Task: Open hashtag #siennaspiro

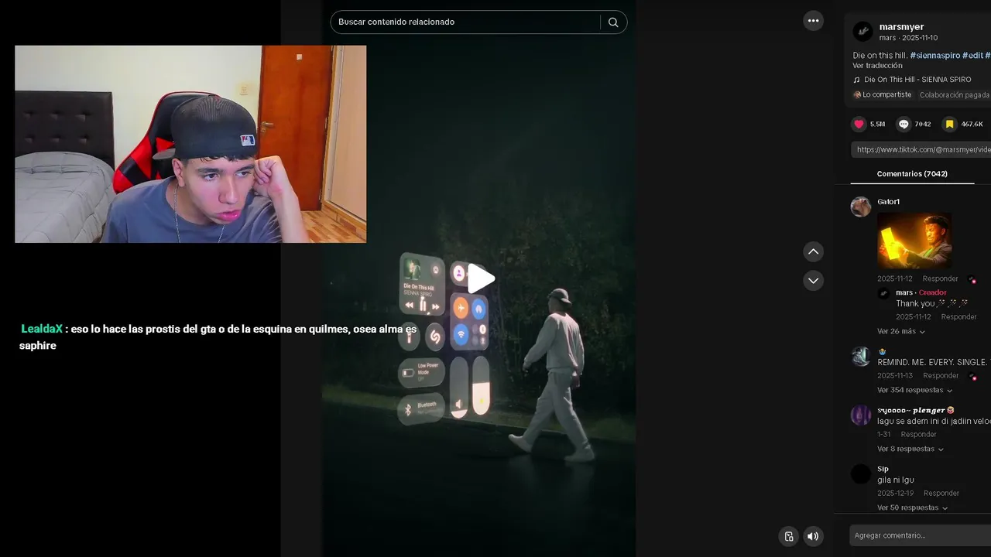Action: (x=934, y=56)
